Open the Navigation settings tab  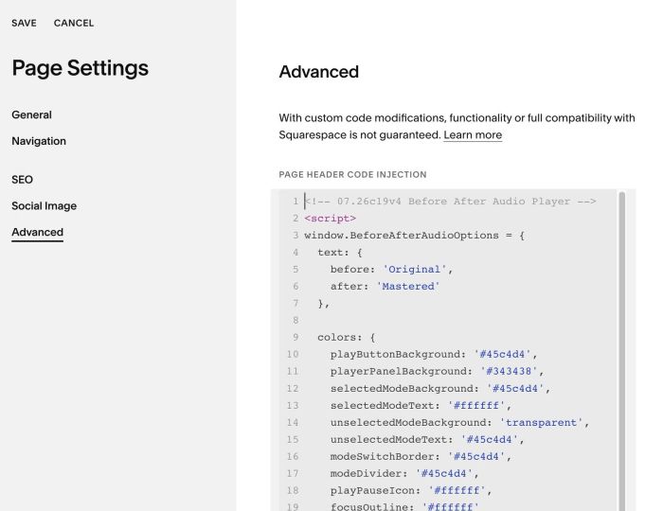click(39, 141)
